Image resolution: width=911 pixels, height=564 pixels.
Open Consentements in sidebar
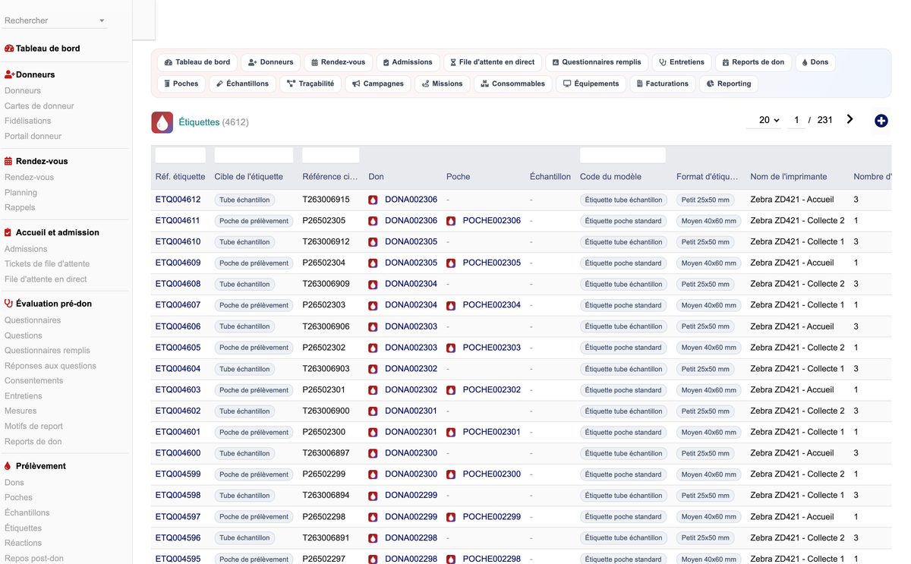point(34,381)
